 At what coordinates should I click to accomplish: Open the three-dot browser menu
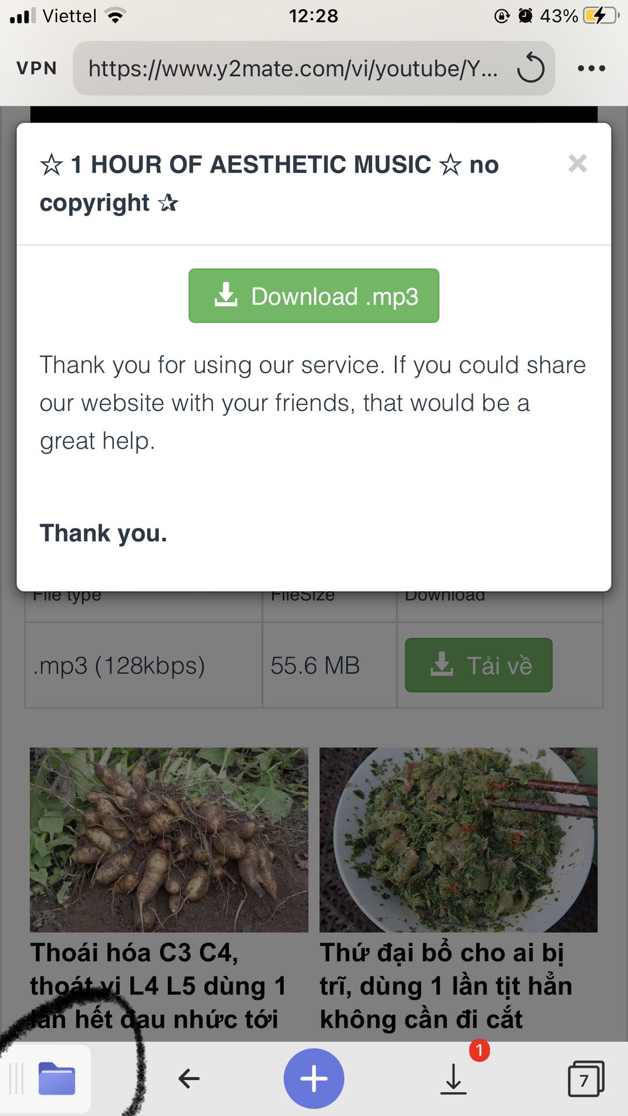click(x=591, y=69)
